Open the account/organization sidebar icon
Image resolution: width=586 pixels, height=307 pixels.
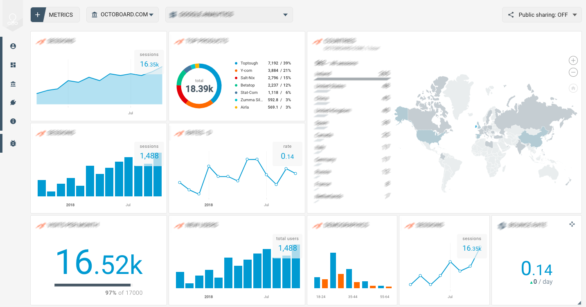[x=13, y=83]
